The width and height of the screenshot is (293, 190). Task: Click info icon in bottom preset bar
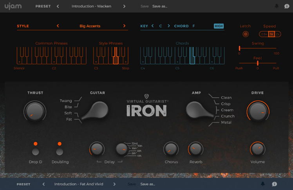274,184
